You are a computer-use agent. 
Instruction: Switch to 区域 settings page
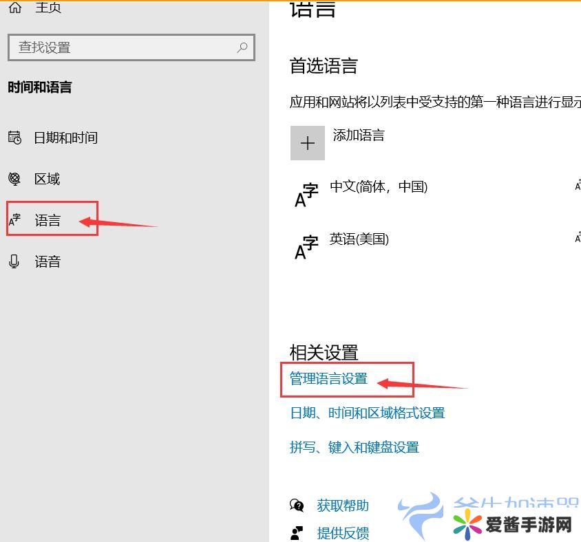point(47,179)
